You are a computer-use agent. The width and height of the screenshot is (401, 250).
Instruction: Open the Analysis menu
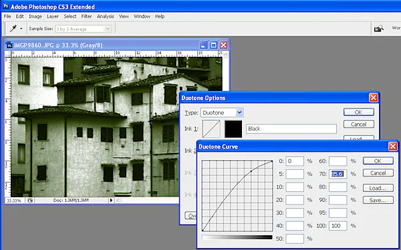(x=106, y=16)
